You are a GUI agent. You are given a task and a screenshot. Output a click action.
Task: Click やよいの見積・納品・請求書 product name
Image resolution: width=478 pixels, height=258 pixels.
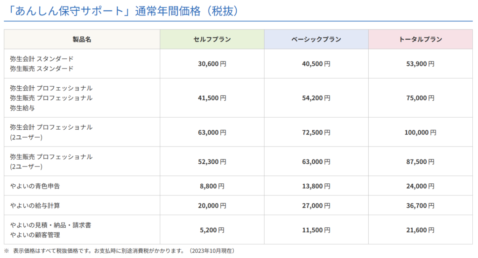50,225
